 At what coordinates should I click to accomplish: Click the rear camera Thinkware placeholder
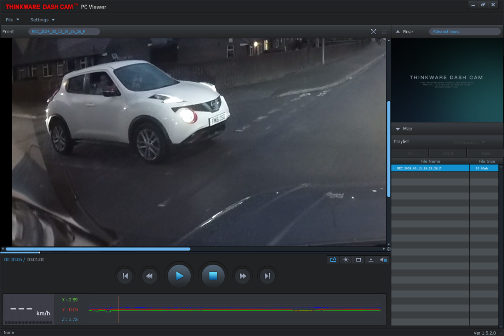(447, 80)
